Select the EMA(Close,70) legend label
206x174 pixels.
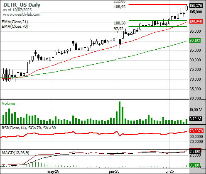(15, 26)
